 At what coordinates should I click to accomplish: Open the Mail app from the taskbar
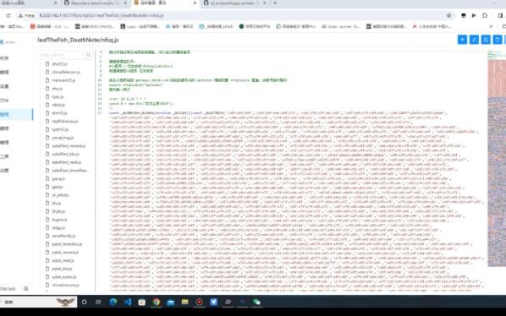pyautogui.click(x=170, y=302)
